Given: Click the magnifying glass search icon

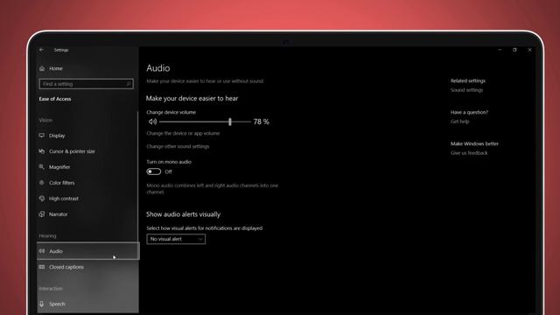Looking at the screenshot, I should [129, 84].
